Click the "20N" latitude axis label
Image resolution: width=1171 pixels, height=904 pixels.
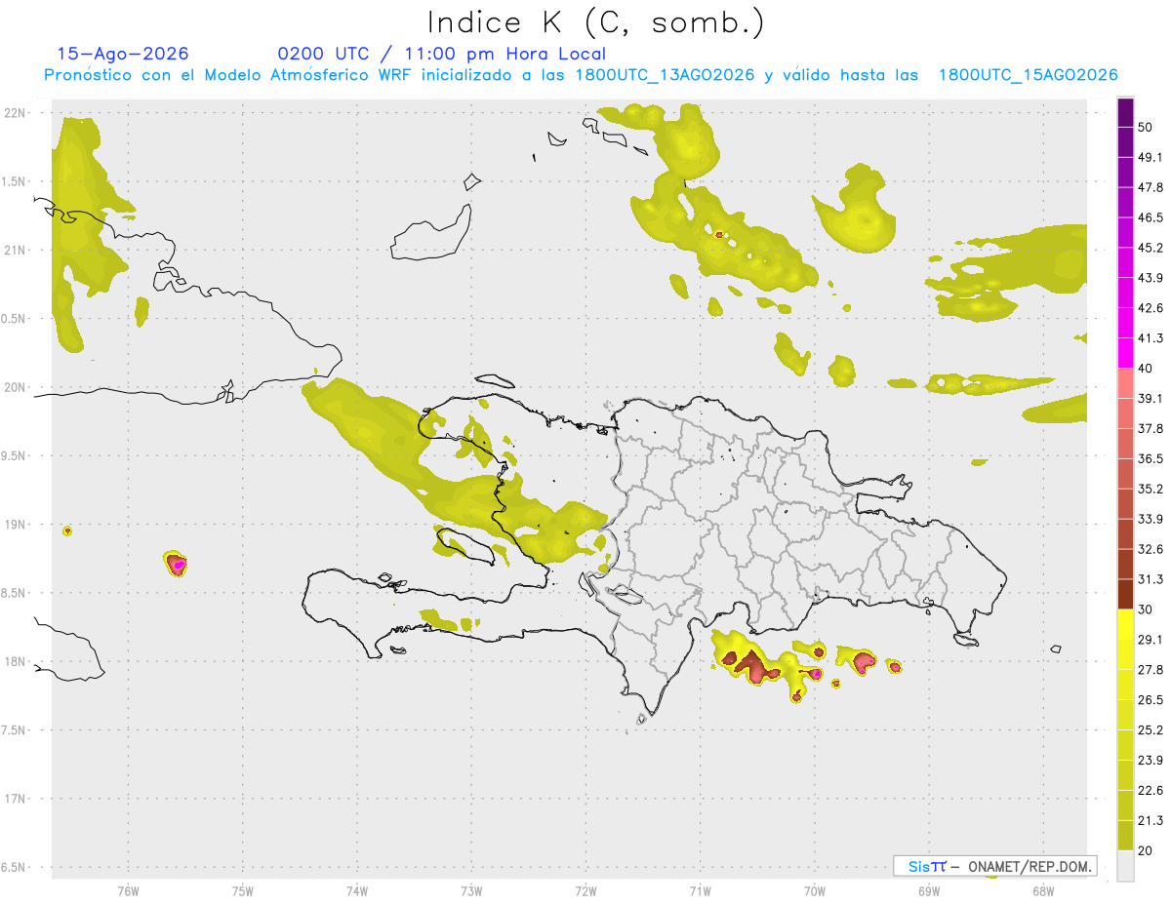pos(15,387)
